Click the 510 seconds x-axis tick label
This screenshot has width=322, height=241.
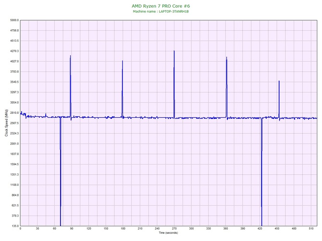click(x=311, y=229)
